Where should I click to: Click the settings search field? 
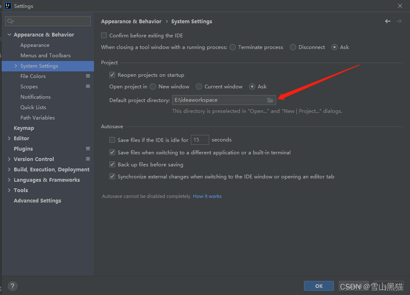pyautogui.click(x=48, y=21)
